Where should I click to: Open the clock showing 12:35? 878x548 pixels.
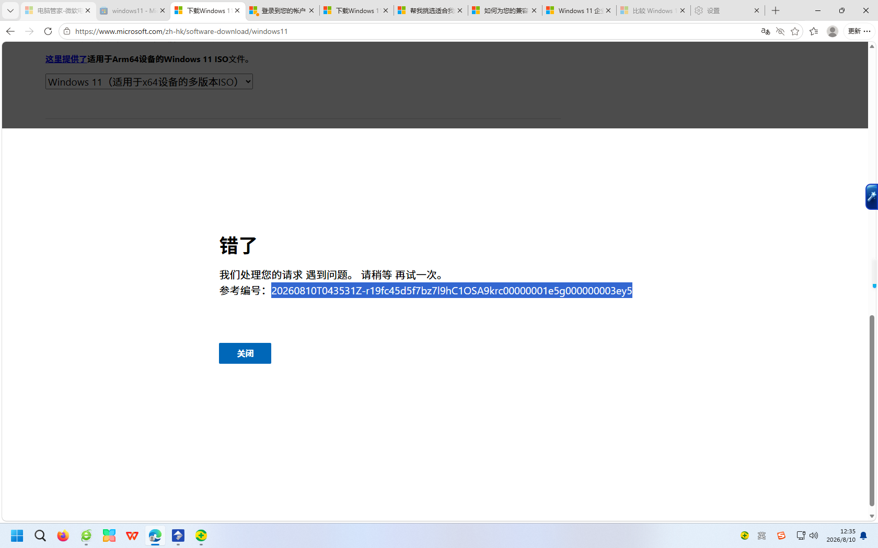[x=841, y=536]
